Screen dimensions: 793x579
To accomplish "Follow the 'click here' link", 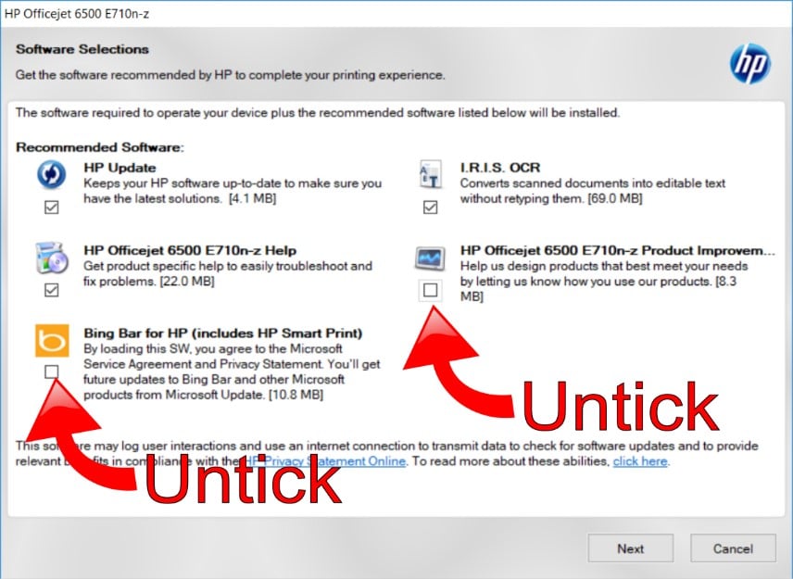I will [640, 461].
